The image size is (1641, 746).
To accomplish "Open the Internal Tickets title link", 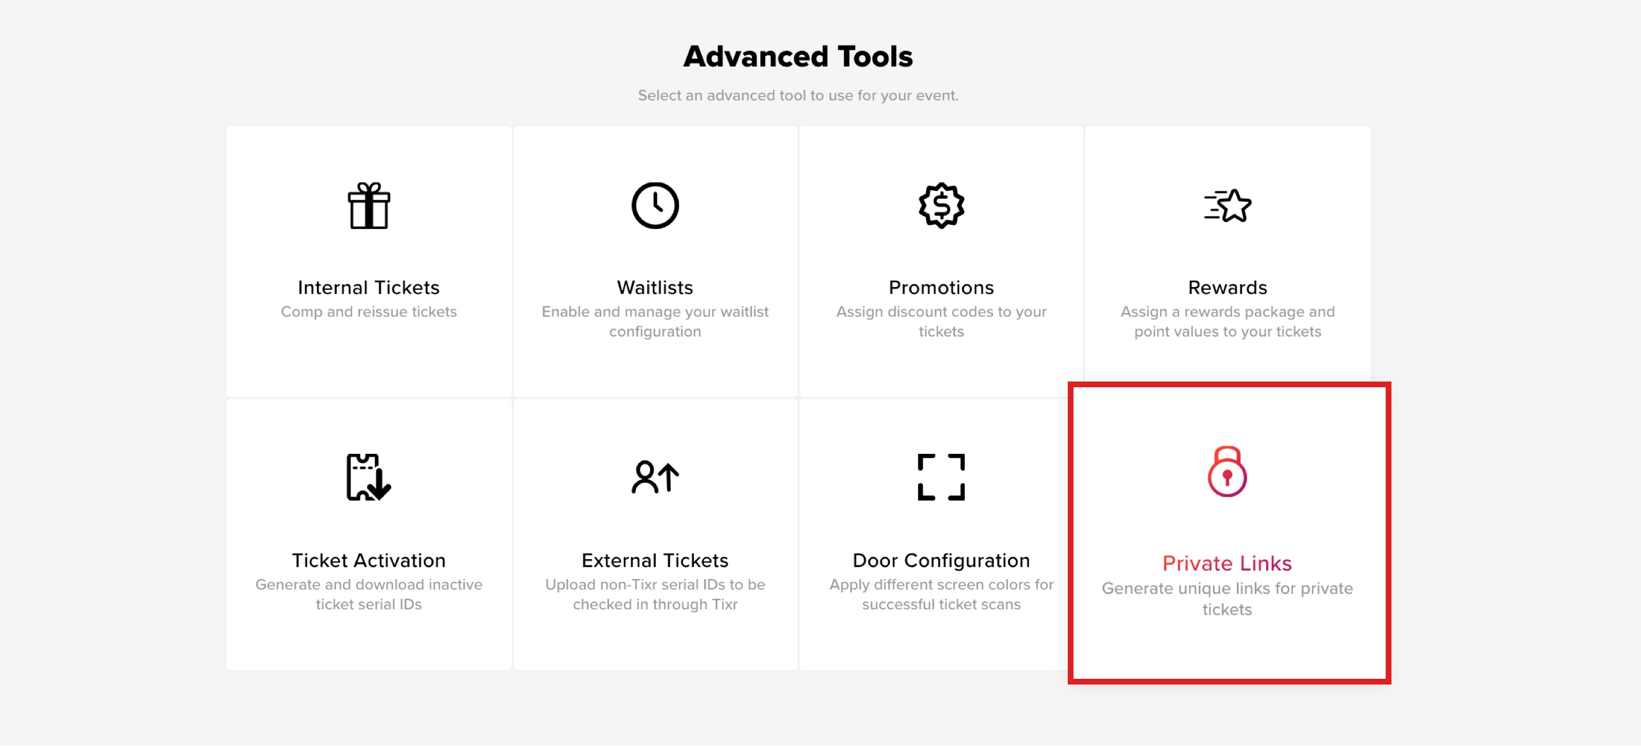I will pyautogui.click(x=369, y=288).
